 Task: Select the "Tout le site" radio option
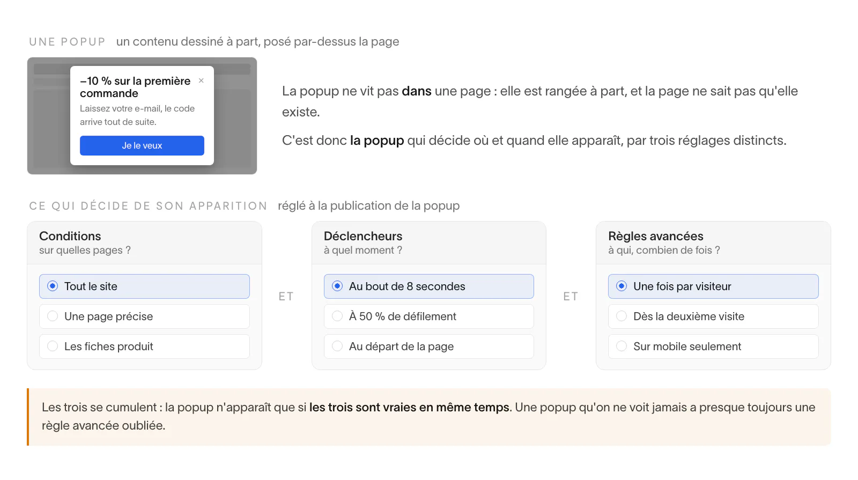coord(144,286)
